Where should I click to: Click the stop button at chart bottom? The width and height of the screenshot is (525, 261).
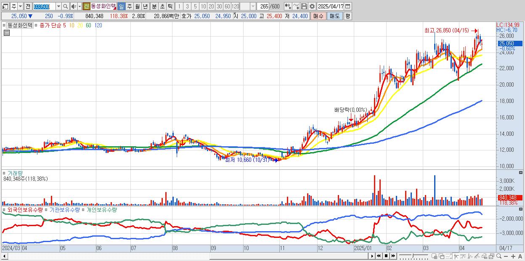(x=386, y=256)
